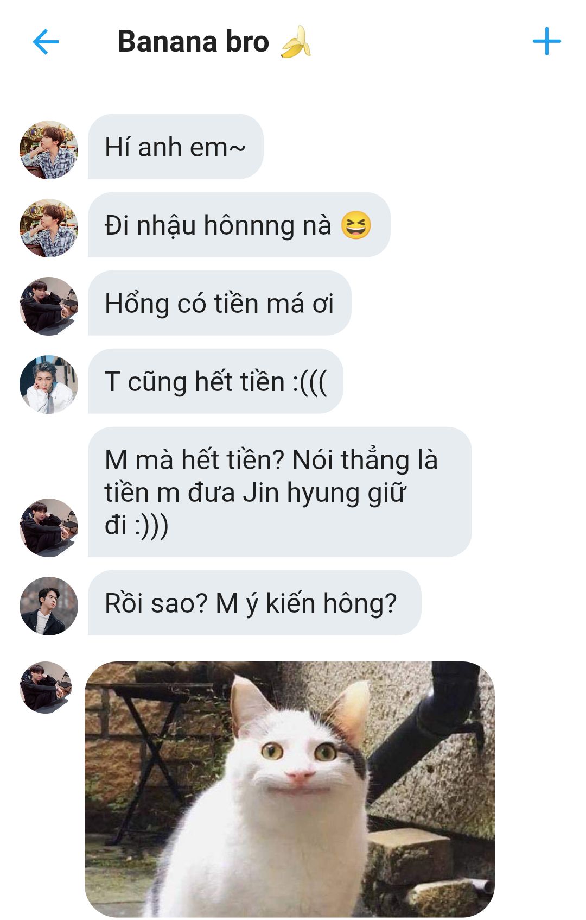Select the 'Hí anh em~' message bubble

tap(176, 147)
